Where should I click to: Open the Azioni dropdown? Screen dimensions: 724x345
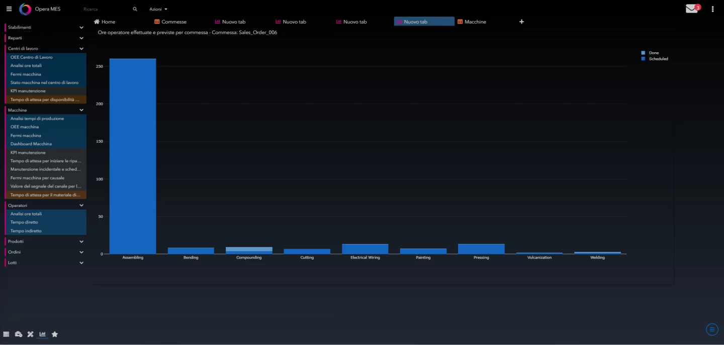point(158,9)
